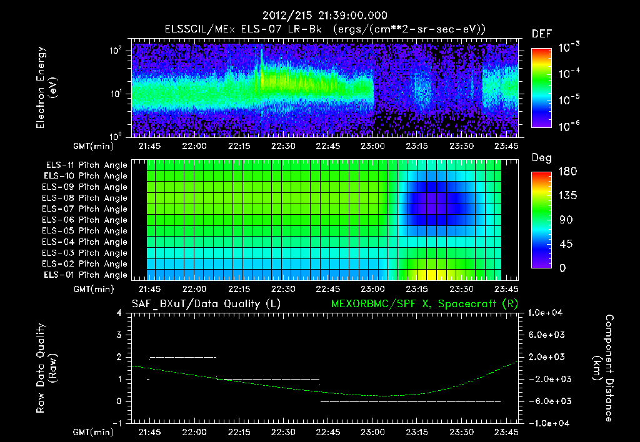Click the SAF_BXuT/Data Quality (L) title
640x442 pixels.
click(206, 304)
